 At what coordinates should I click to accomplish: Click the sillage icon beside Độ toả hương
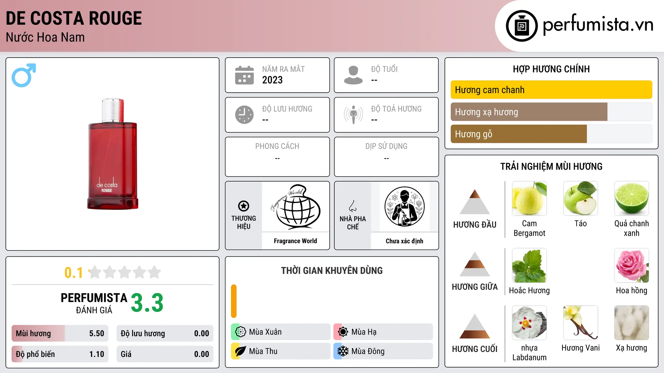[x=353, y=115]
